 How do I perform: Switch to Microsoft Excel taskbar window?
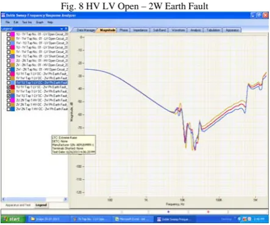pyautogui.click(x=132, y=219)
